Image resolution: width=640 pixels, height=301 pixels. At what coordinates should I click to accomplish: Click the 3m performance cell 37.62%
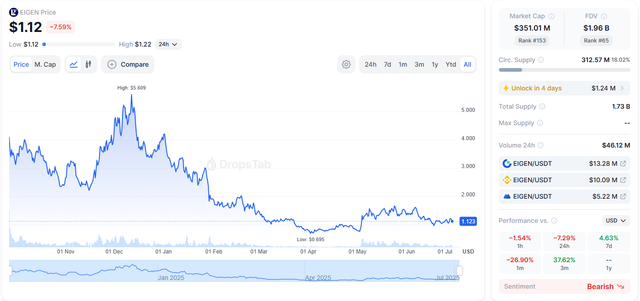pos(564,264)
